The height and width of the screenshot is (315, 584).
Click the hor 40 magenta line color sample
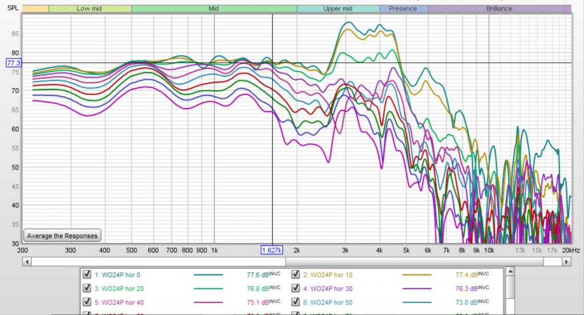click(208, 302)
